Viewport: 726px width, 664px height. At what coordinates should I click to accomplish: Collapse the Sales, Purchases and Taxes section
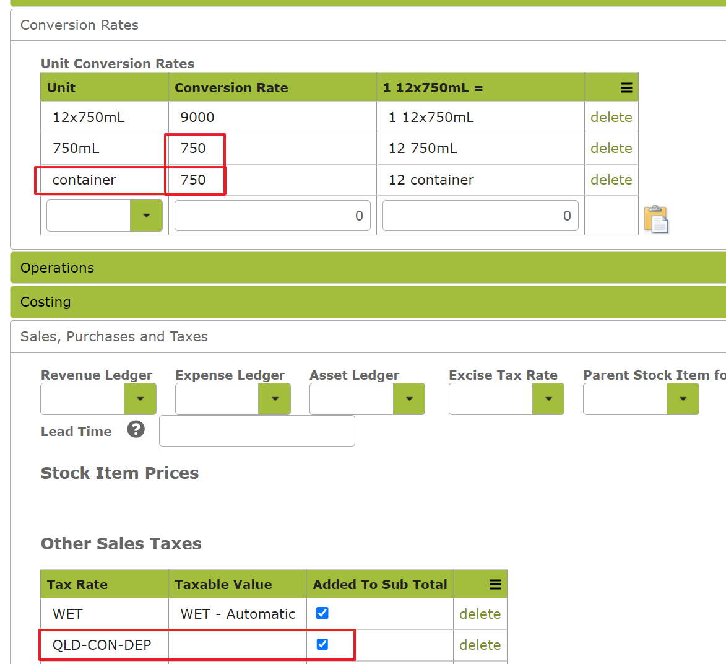coord(368,336)
